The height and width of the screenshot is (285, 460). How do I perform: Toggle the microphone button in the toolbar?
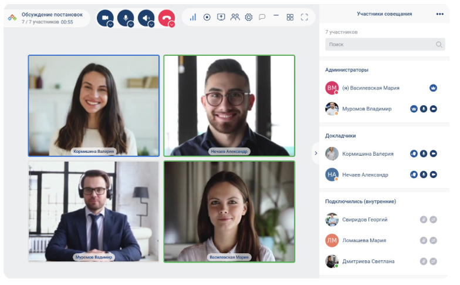(126, 18)
